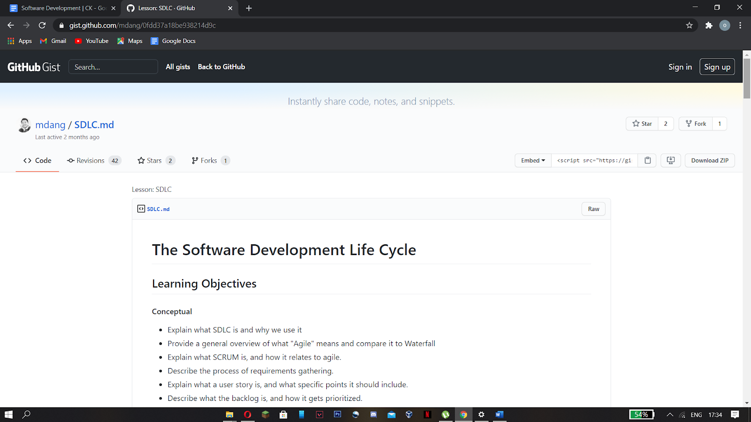Click the gist Search field
Image resolution: width=751 pixels, height=422 pixels.
click(x=113, y=67)
